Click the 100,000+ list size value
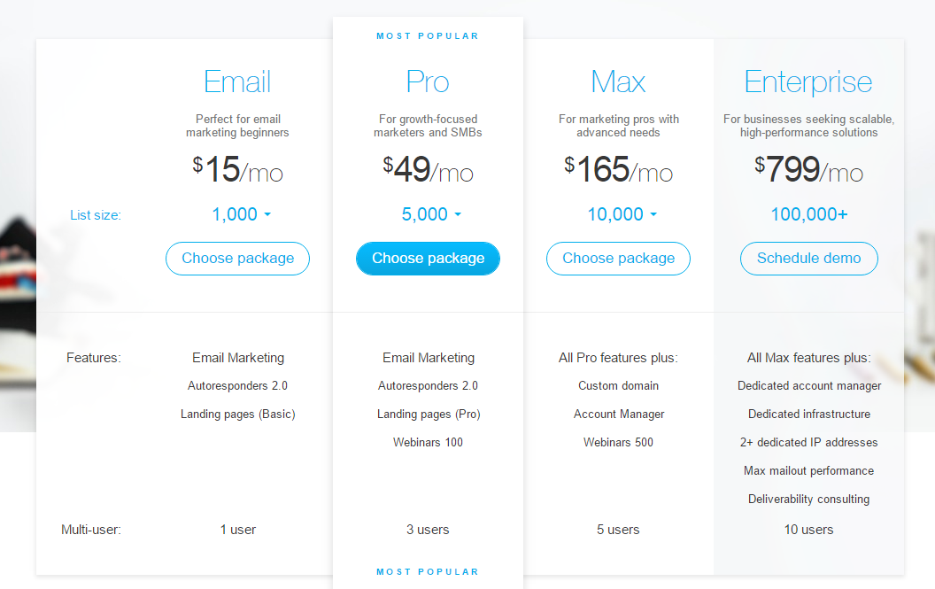This screenshot has width=935, height=589. pos(808,214)
